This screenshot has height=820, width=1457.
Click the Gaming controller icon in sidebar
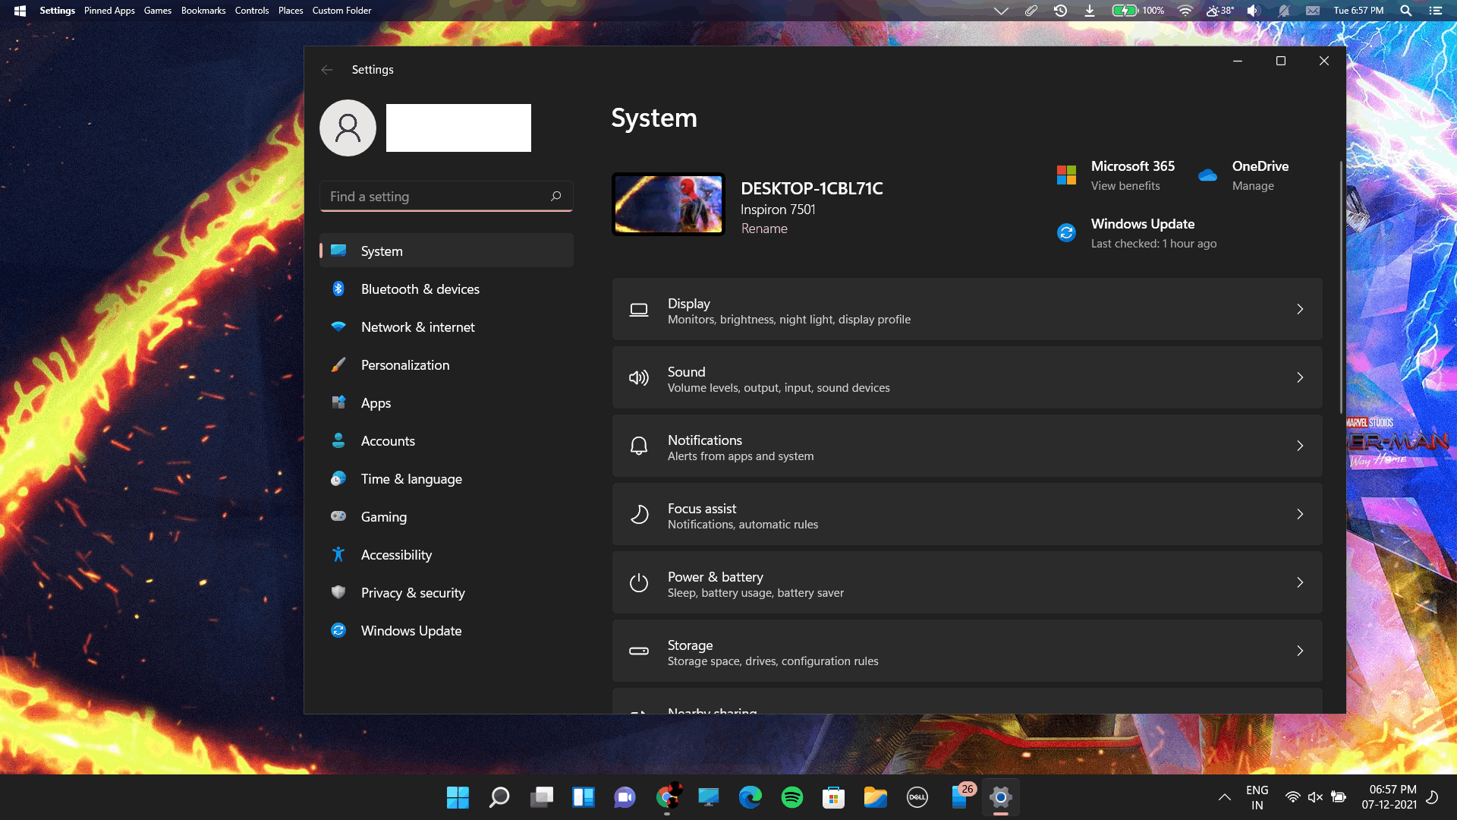coord(338,516)
